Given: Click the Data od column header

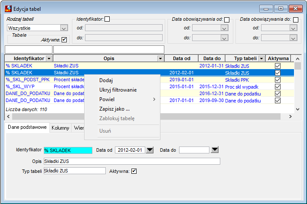Looking at the screenshot, I should [x=182, y=59].
